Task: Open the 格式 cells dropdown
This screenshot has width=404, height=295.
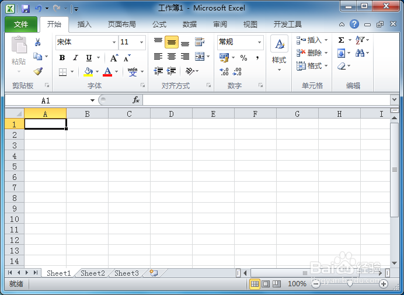Action: tap(326, 66)
